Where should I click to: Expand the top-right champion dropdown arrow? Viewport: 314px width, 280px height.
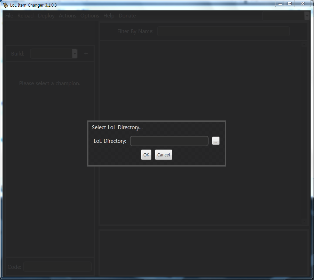point(307,16)
